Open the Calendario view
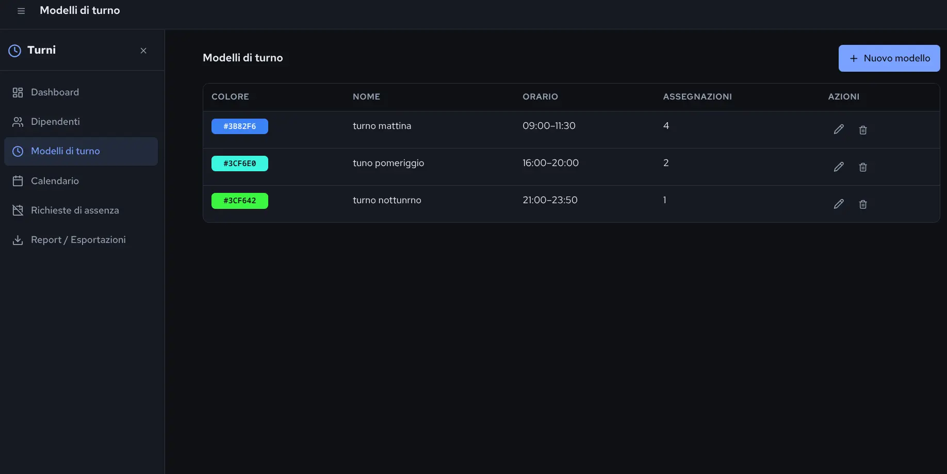Screen dimensions: 947x474 click(81, 181)
